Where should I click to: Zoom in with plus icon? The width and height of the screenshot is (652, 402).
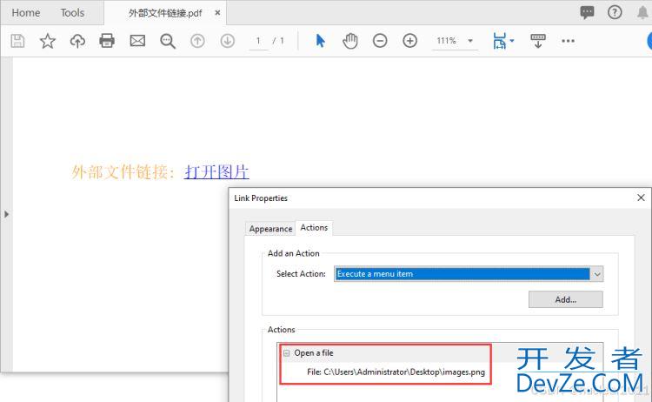(x=410, y=41)
